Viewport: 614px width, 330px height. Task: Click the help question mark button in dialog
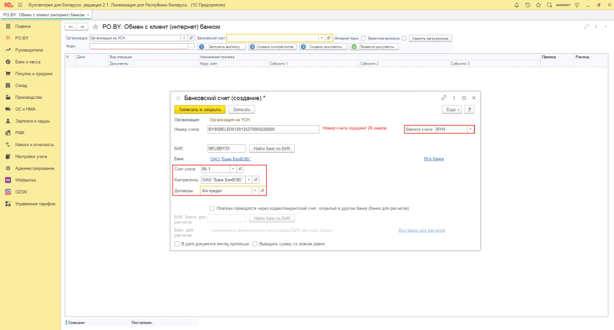pyautogui.click(x=469, y=110)
